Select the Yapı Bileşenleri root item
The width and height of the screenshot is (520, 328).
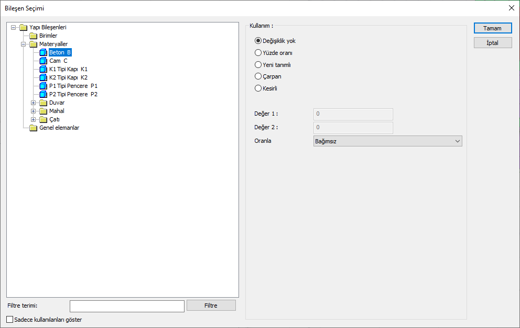[48, 27]
